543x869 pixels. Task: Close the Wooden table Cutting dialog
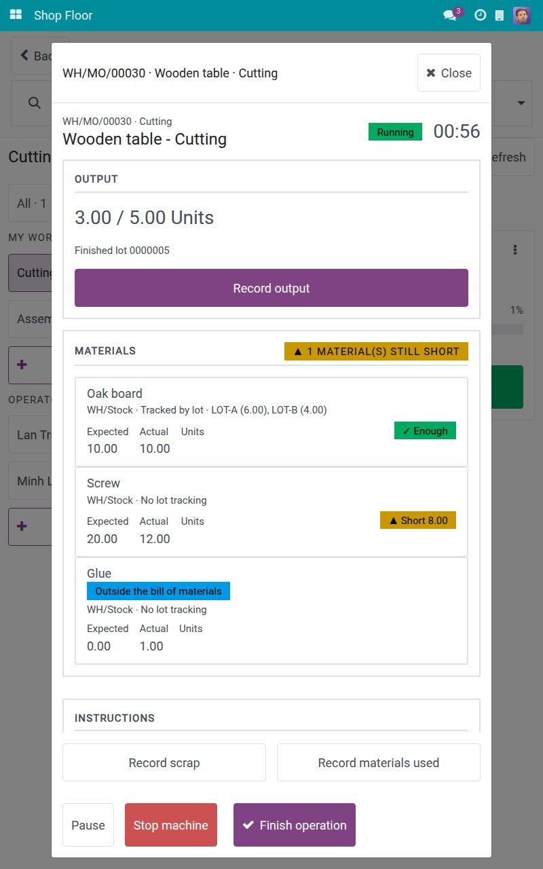click(449, 73)
